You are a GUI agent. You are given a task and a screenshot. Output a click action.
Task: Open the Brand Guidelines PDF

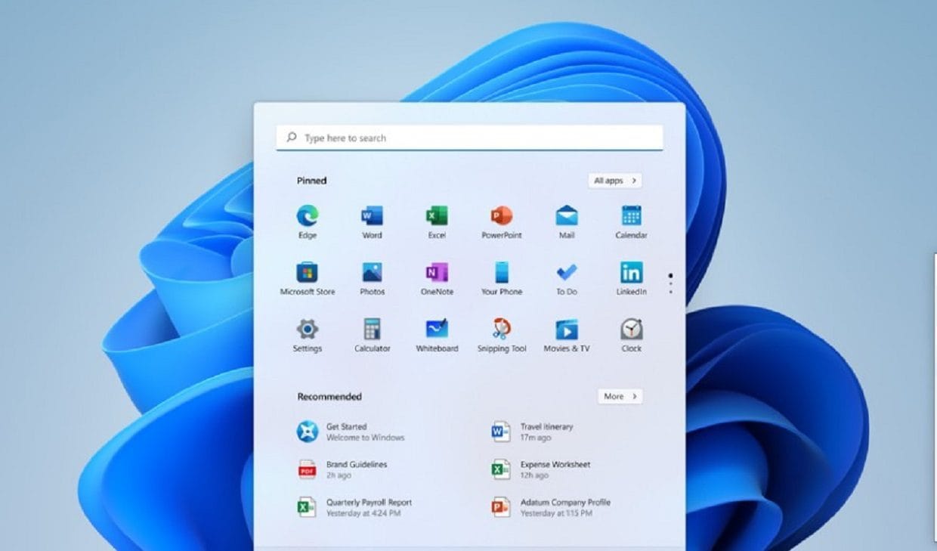342,469
